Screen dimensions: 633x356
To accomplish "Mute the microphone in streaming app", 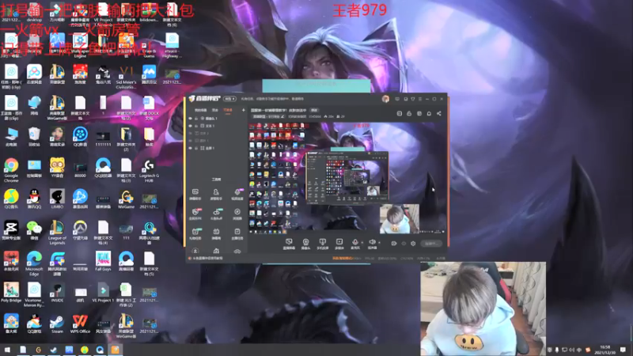I will (354, 242).
